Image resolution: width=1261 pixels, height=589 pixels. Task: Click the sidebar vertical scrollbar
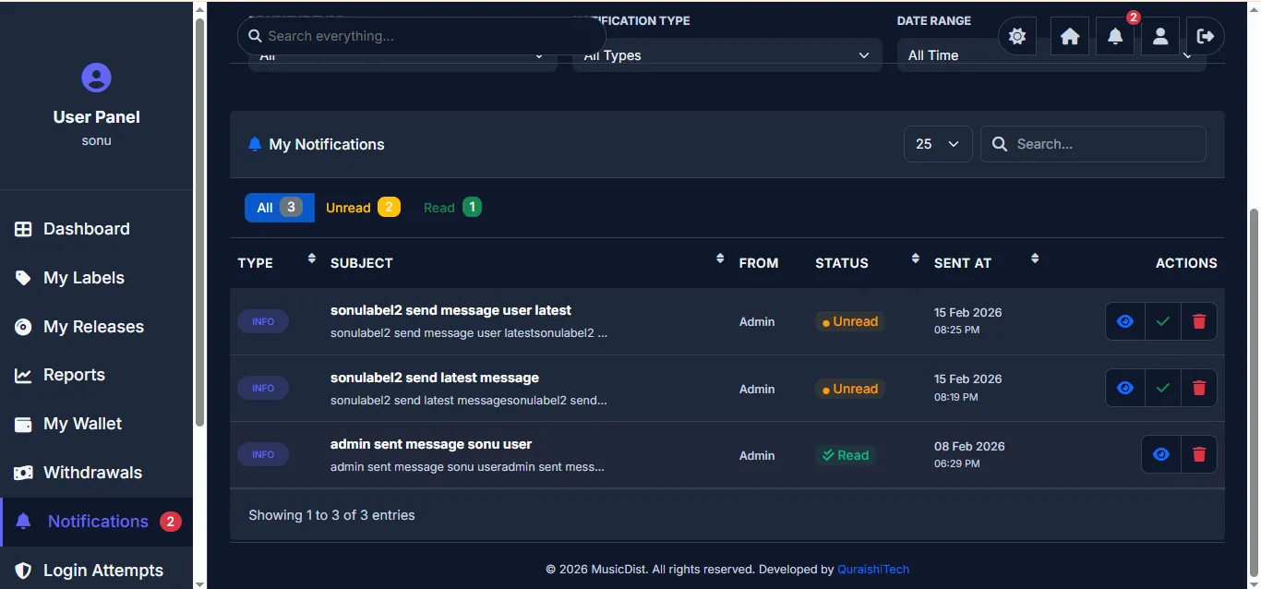200,222
